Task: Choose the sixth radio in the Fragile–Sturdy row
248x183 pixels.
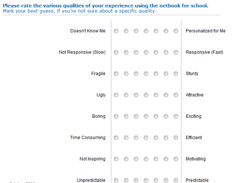Action: (x=166, y=73)
